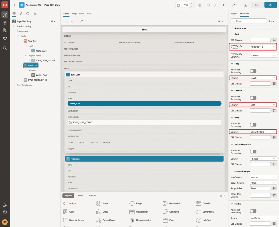Screen dimensions: 279x227
Task: Open the Utilities wrench menu
Action: point(234,5)
